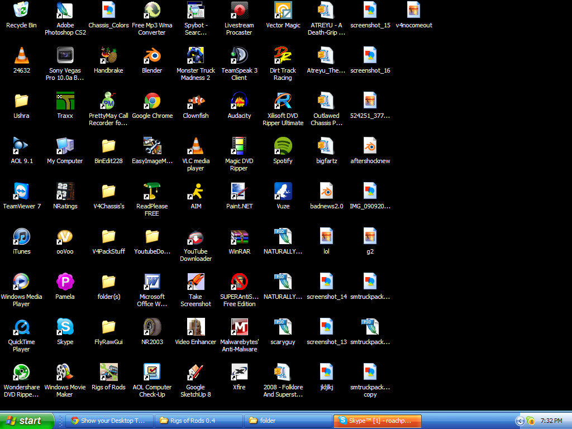Select the NR2003 tire icon

(152, 327)
